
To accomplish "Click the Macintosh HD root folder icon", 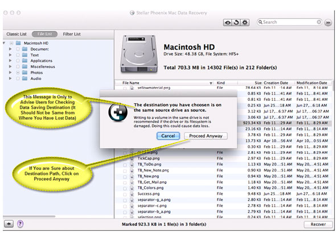I will pyautogui.click(x=18, y=43).
